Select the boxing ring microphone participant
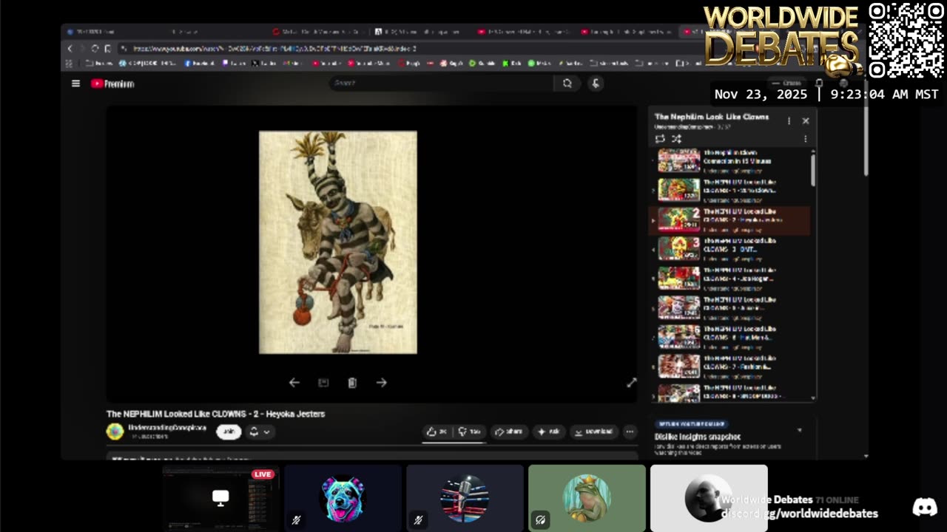The width and height of the screenshot is (947, 532). pos(465,498)
